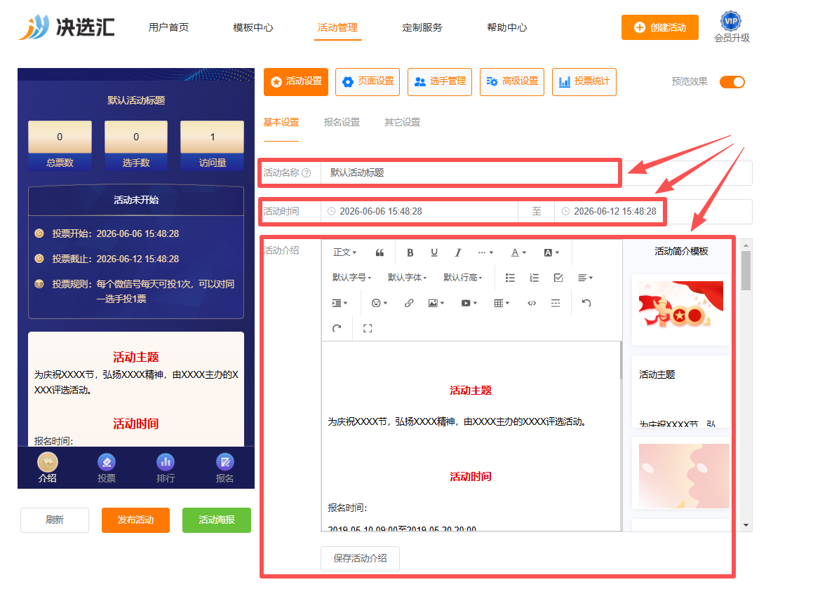This screenshot has height=589, width=813.
Task: Toggle italic formatting in editor
Action: [458, 252]
